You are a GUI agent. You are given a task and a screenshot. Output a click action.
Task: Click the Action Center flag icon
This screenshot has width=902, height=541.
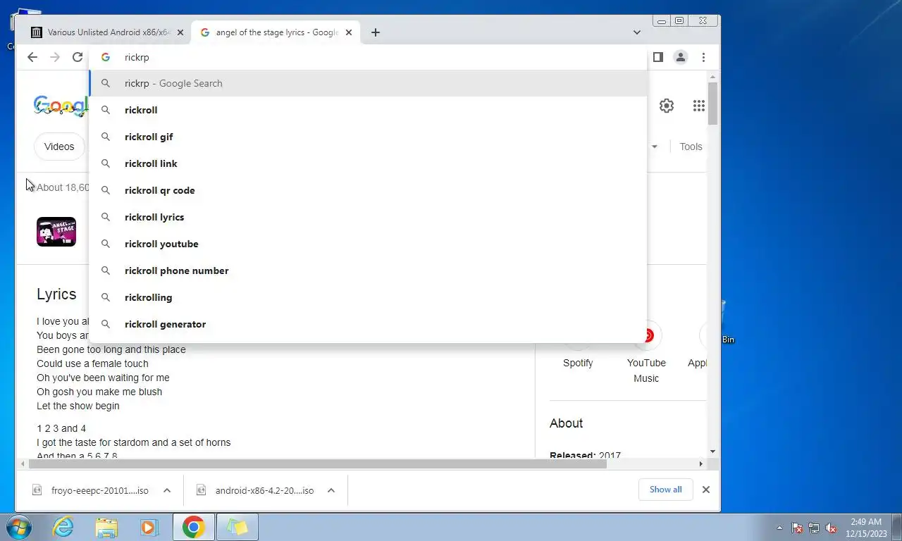(x=797, y=528)
